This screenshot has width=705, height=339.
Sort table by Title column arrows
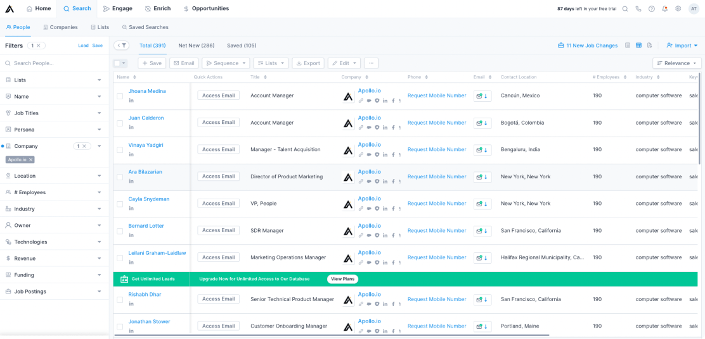pyautogui.click(x=265, y=77)
